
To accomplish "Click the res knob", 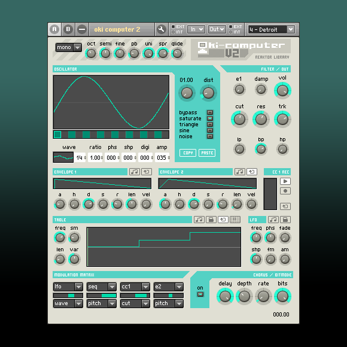I will pyautogui.click(x=261, y=119).
